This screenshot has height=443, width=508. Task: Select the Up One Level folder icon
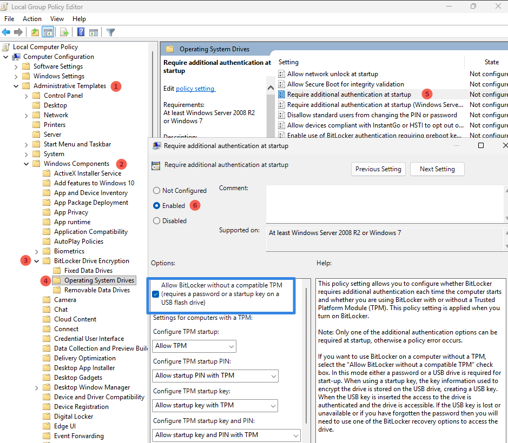35,32
